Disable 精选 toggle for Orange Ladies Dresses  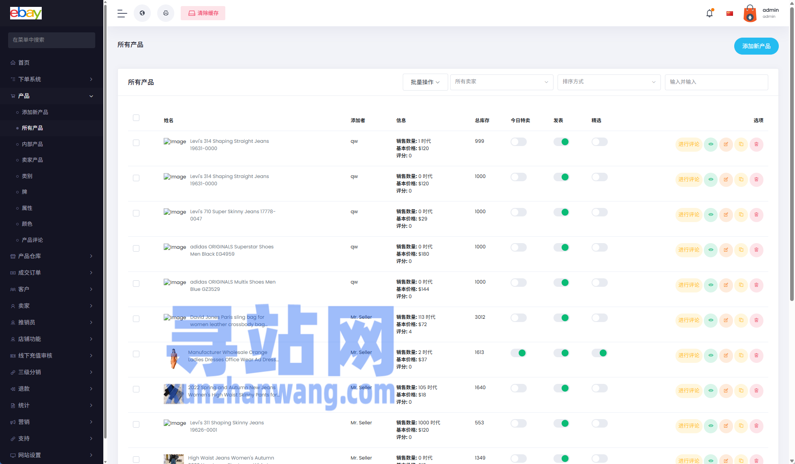pyautogui.click(x=599, y=353)
